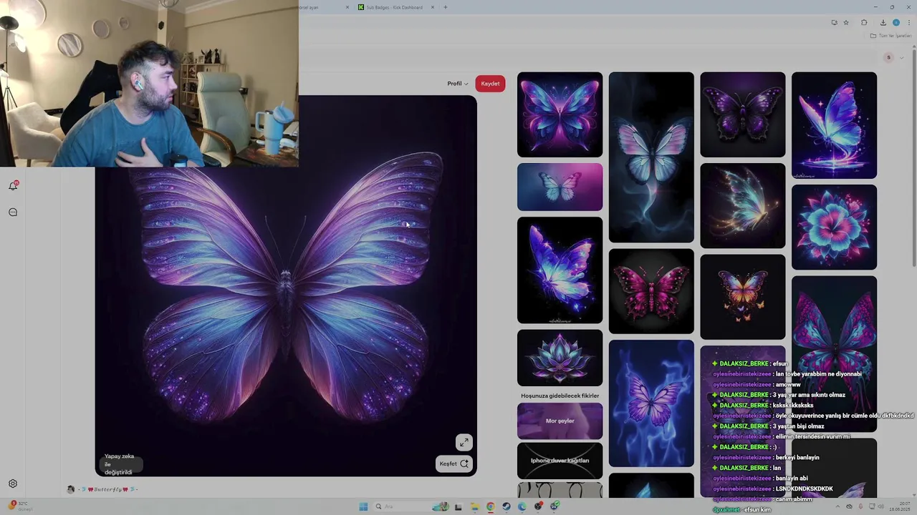Viewport: 917px width, 515px height.
Task: Open the tall butterfly with smoke trail pin
Action: coord(651,157)
